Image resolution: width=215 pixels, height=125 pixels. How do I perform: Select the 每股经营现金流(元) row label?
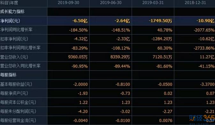[18, 120]
